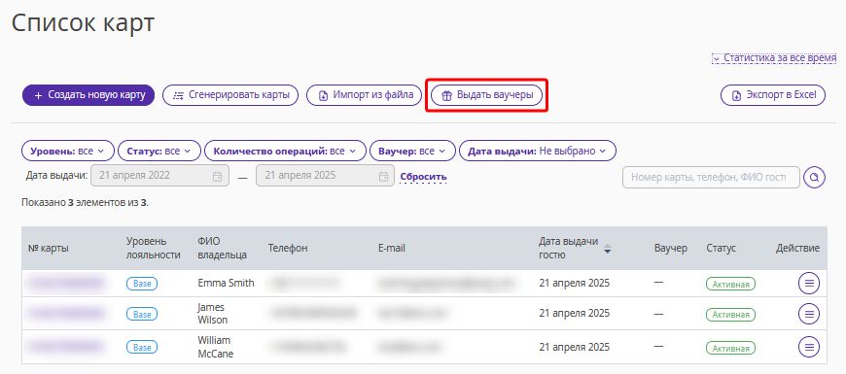Screen dimensions: 846x374
Task: Click the magnifier search icon button
Action: click(814, 177)
